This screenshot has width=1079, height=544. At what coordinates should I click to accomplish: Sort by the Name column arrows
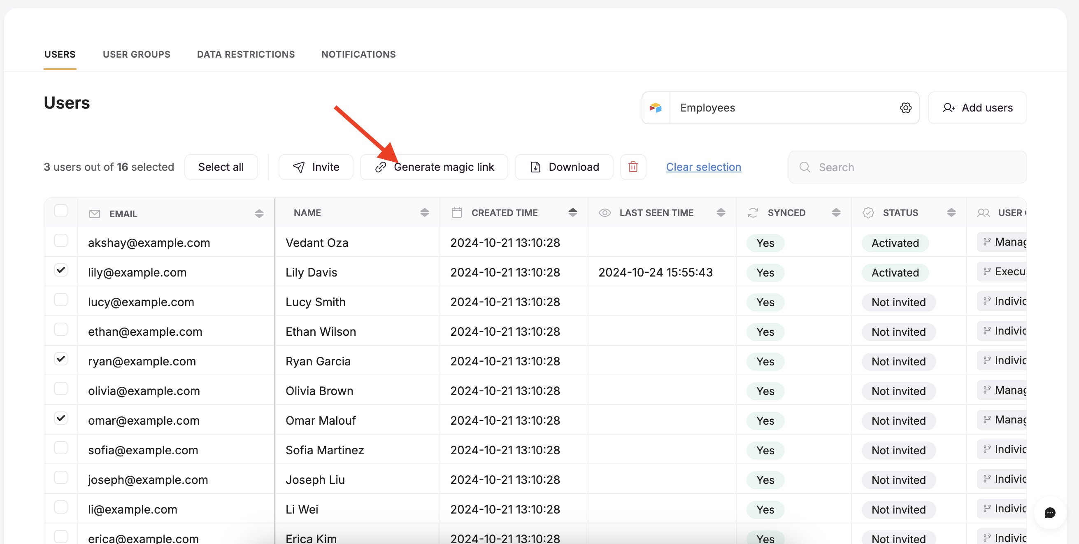pyautogui.click(x=424, y=213)
